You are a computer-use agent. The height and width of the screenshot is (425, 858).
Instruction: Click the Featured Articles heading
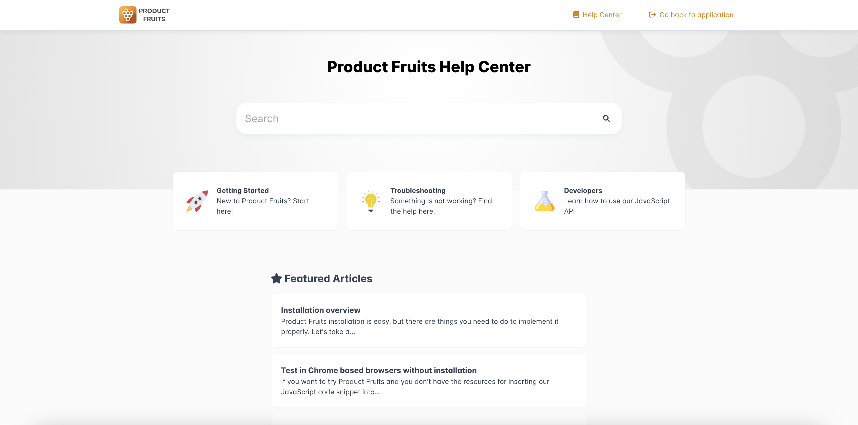tap(328, 278)
